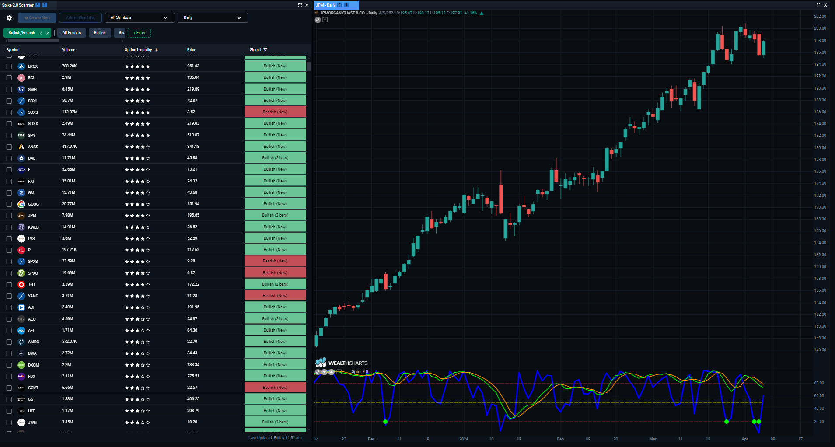The height and width of the screenshot is (447, 835).
Task: Open the Signal column filter icon
Action: pyautogui.click(x=265, y=49)
